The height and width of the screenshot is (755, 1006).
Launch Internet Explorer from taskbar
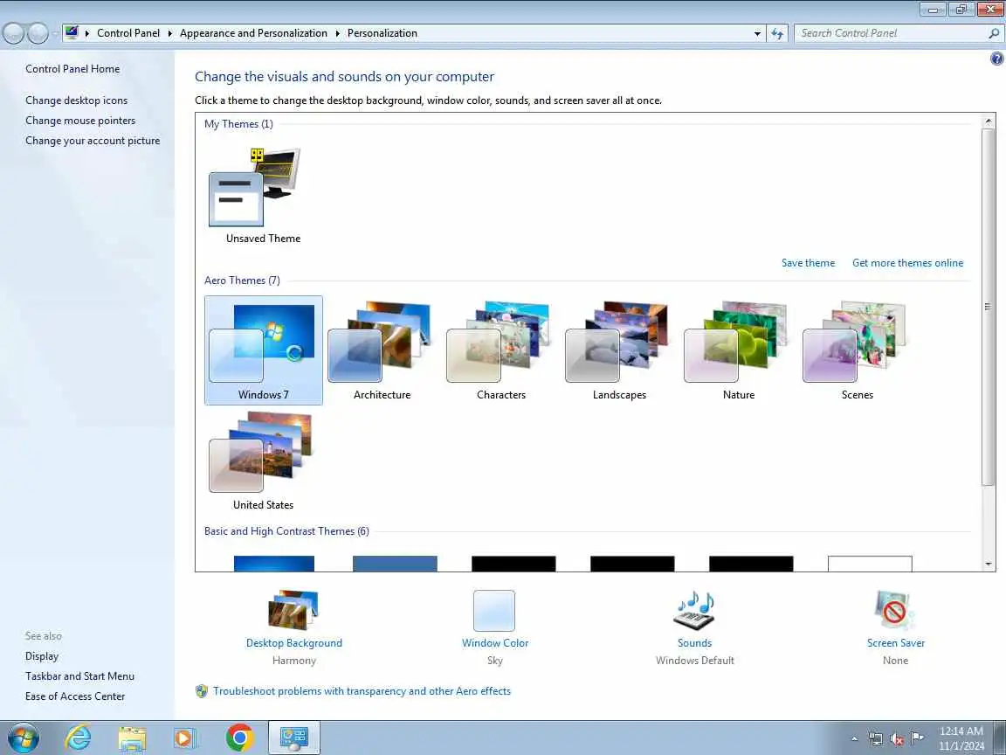coord(78,738)
